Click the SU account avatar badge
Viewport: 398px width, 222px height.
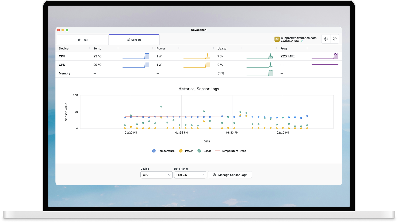click(277, 39)
